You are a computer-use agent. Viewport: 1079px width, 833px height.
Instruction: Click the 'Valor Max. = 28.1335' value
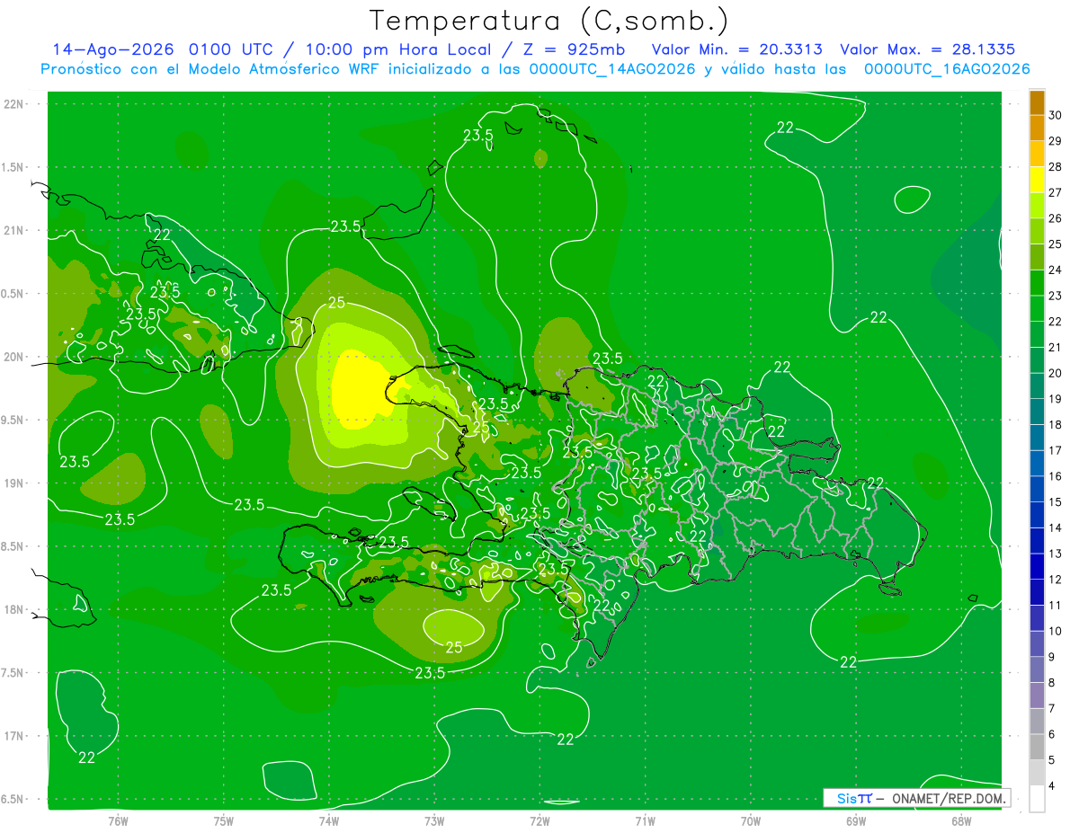(926, 49)
